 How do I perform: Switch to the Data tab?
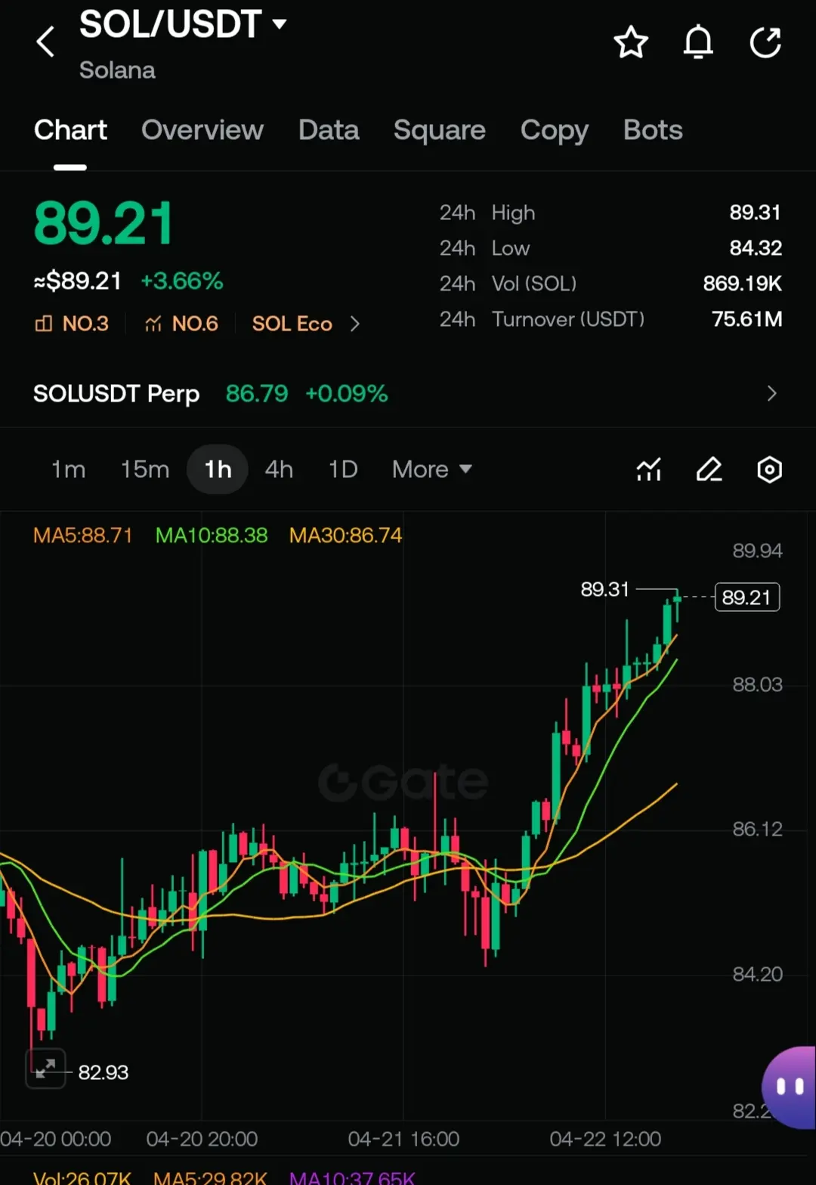point(329,130)
